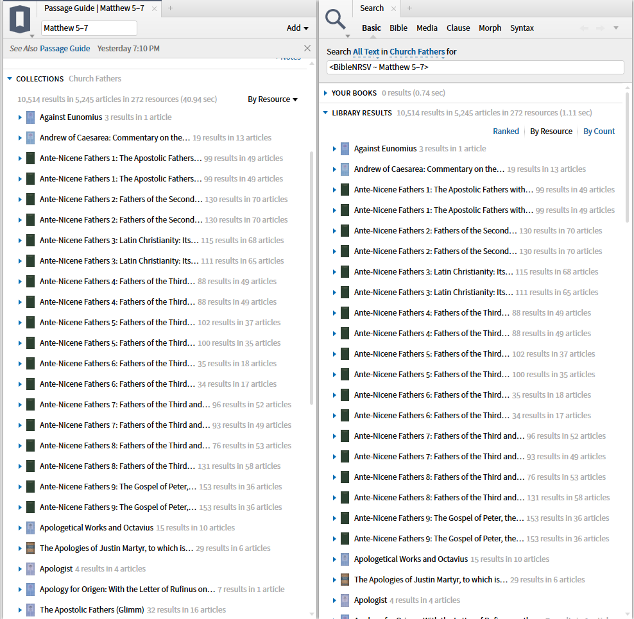The height and width of the screenshot is (619, 634).
Task: Click Apology for Origen book icon in Collections
Action: tap(30, 589)
